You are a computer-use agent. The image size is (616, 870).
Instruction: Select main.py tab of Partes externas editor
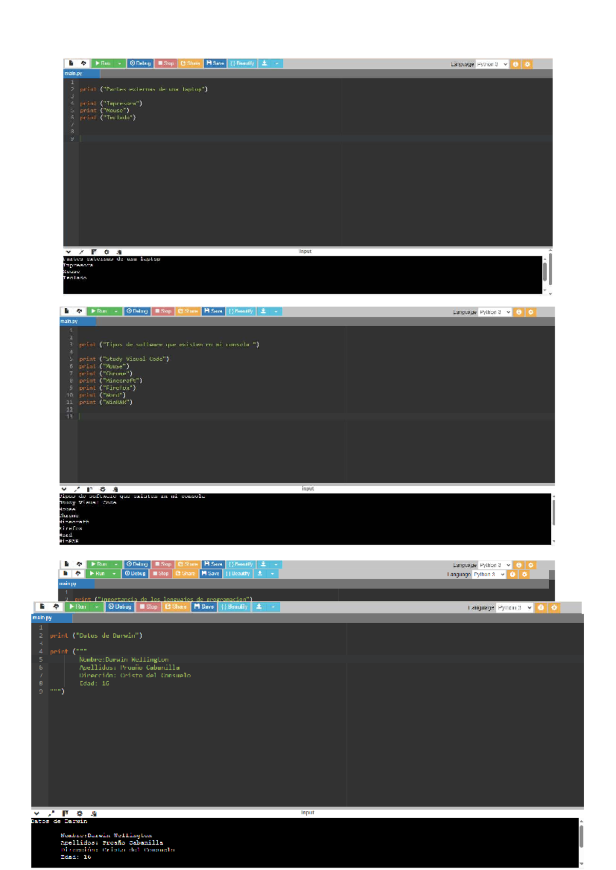point(81,73)
